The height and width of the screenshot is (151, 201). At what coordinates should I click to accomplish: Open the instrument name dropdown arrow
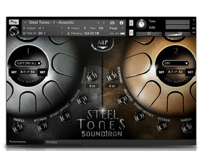tap(25, 23)
